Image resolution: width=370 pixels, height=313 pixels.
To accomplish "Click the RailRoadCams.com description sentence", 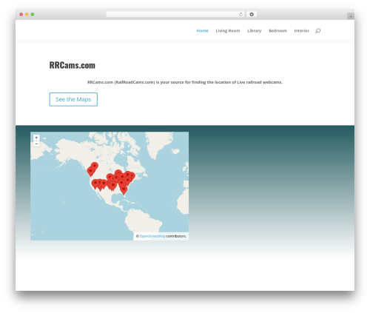I will coord(185,82).
